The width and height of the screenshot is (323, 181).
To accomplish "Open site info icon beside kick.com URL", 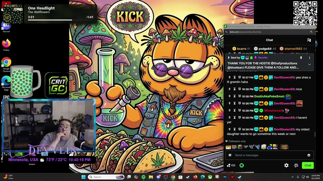I will pyautogui.click(x=226, y=32).
